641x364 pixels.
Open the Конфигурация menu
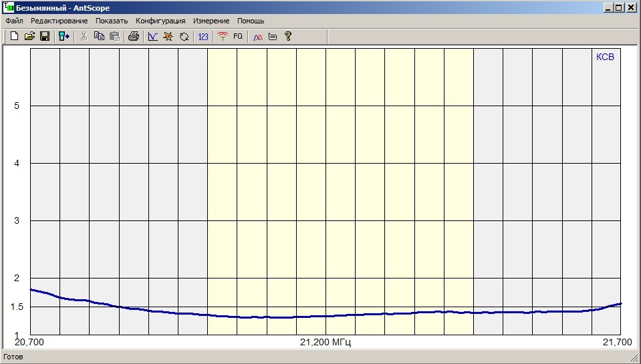160,21
